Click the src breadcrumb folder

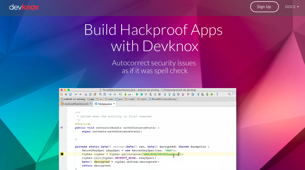coord(99,99)
